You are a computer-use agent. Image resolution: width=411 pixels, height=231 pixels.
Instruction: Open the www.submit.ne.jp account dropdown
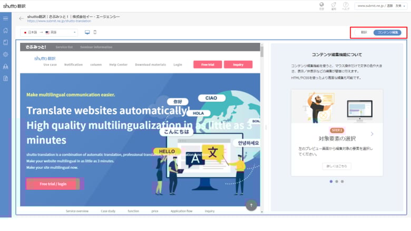[x=381, y=6]
